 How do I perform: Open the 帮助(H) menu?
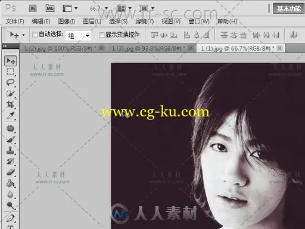pyautogui.click(x=227, y=21)
